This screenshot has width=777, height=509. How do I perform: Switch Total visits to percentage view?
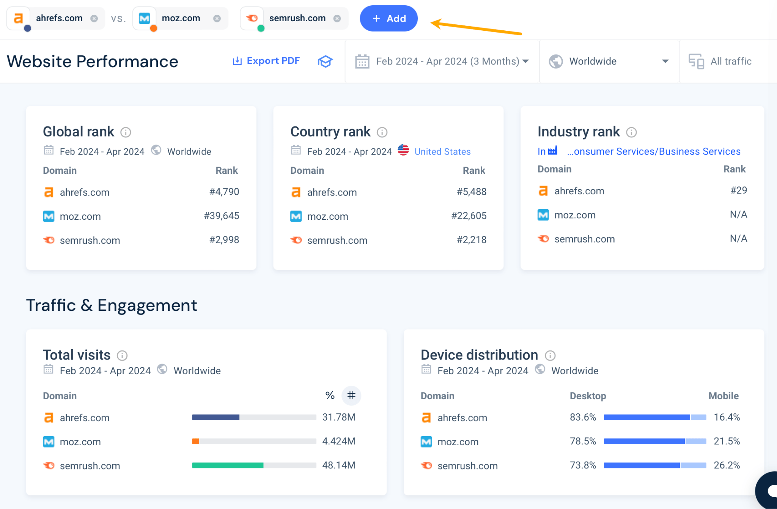click(x=330, y=396)
